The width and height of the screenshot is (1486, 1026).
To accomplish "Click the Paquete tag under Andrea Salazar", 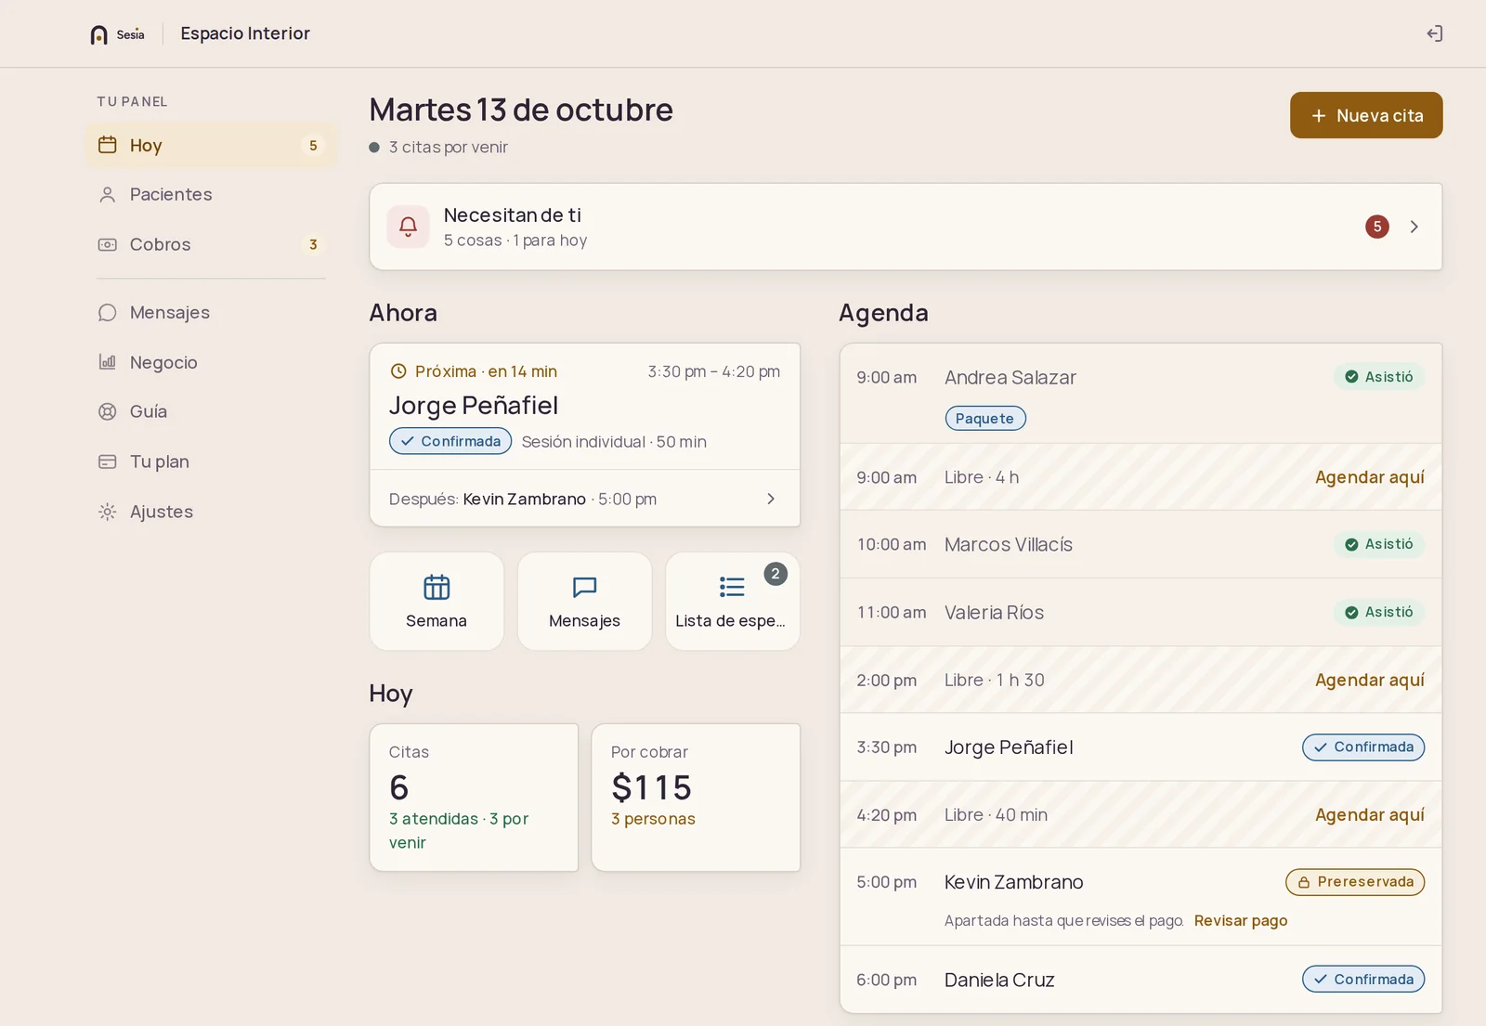I will click(x=985, y=419).
